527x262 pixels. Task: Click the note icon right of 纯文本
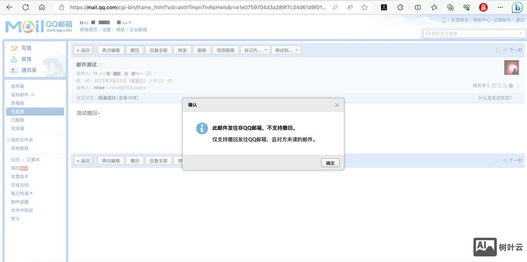(x=499, y=86)
